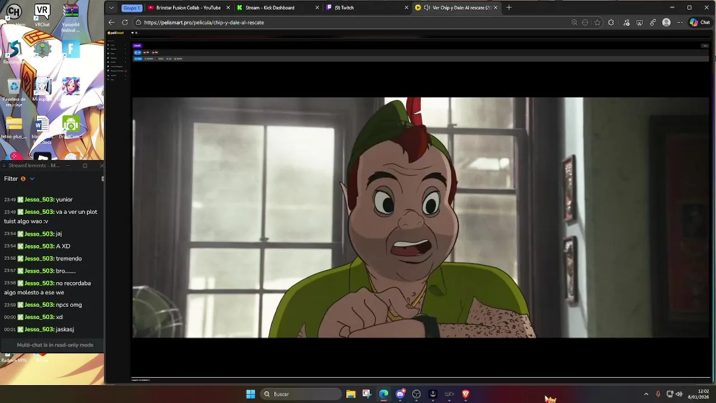Open the Yunior64 festival WinRAR archive

(70, 18)
